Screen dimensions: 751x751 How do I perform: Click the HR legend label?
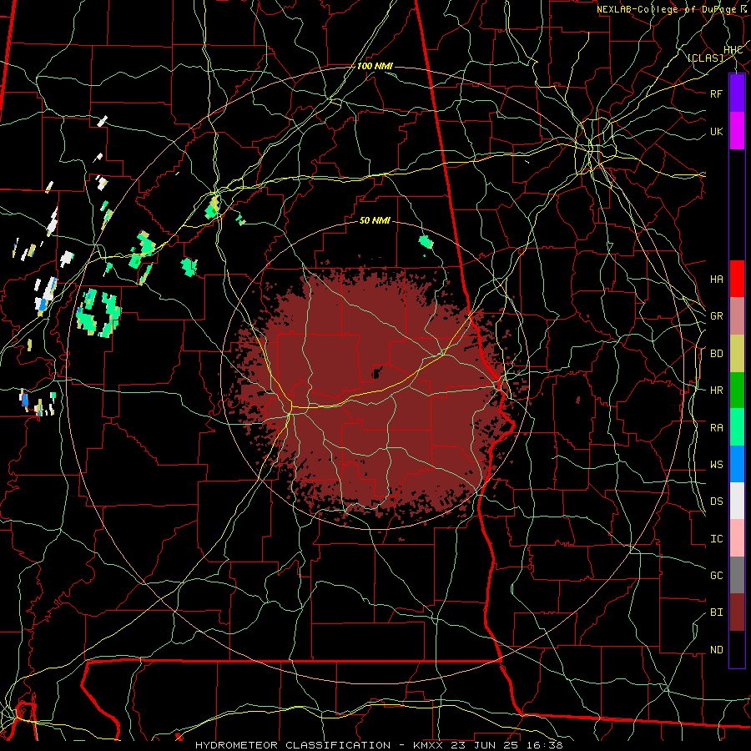tap(716, 391)
